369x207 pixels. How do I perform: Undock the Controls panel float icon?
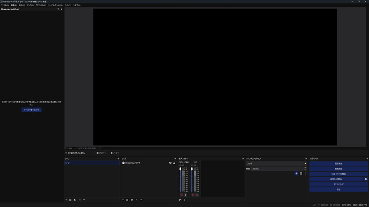[x=367, y=159]
